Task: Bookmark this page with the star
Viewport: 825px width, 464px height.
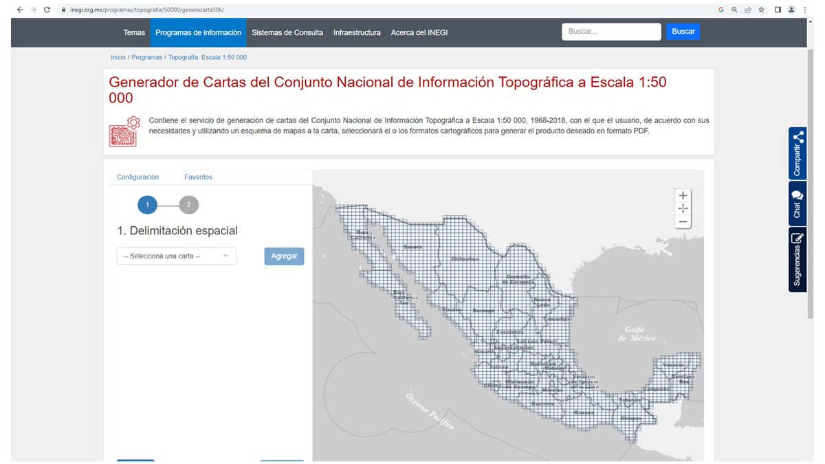Action: [761, 10]
